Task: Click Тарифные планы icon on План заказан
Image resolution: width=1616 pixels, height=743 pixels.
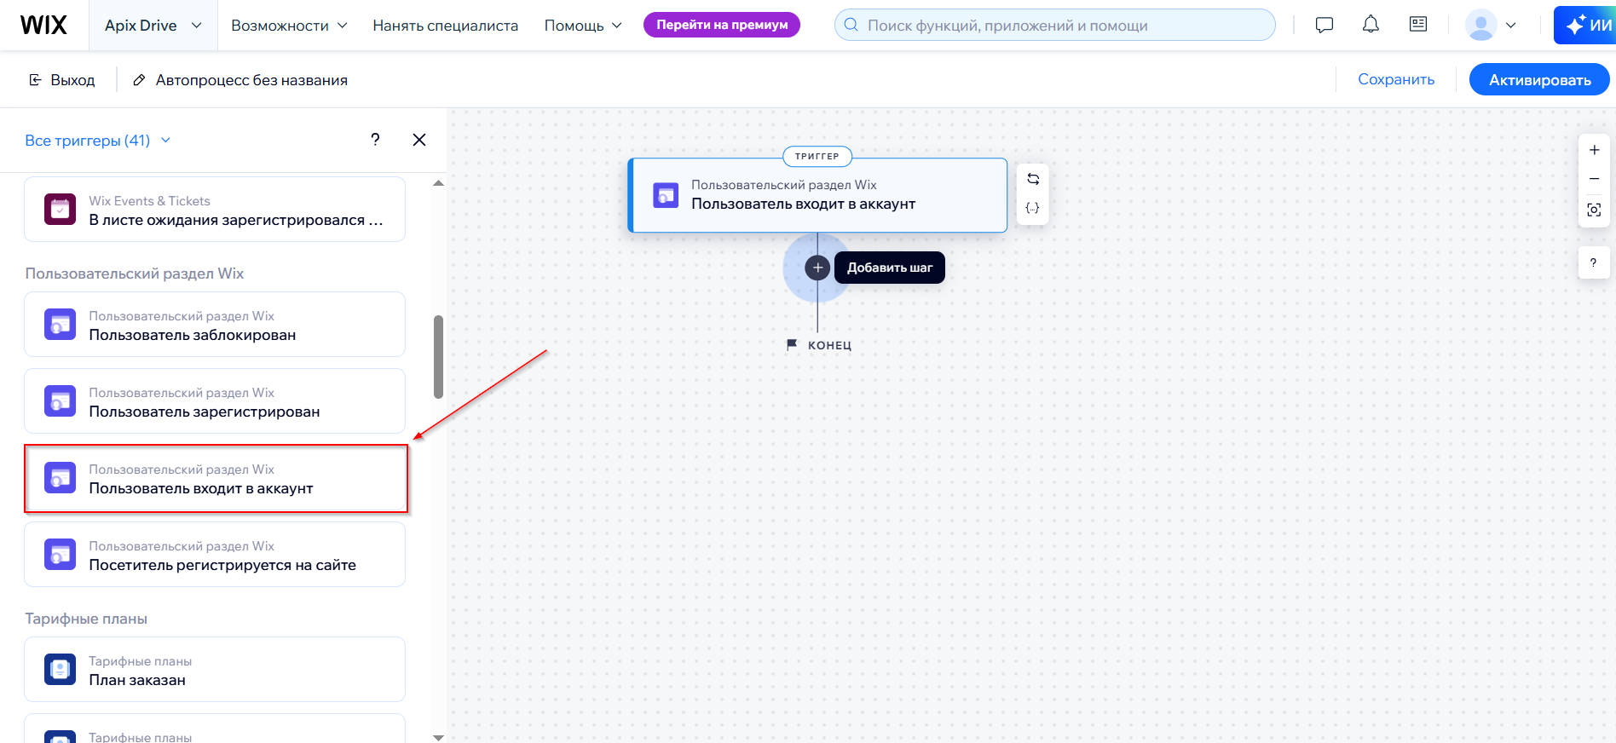Action: (x=60, y=669)
